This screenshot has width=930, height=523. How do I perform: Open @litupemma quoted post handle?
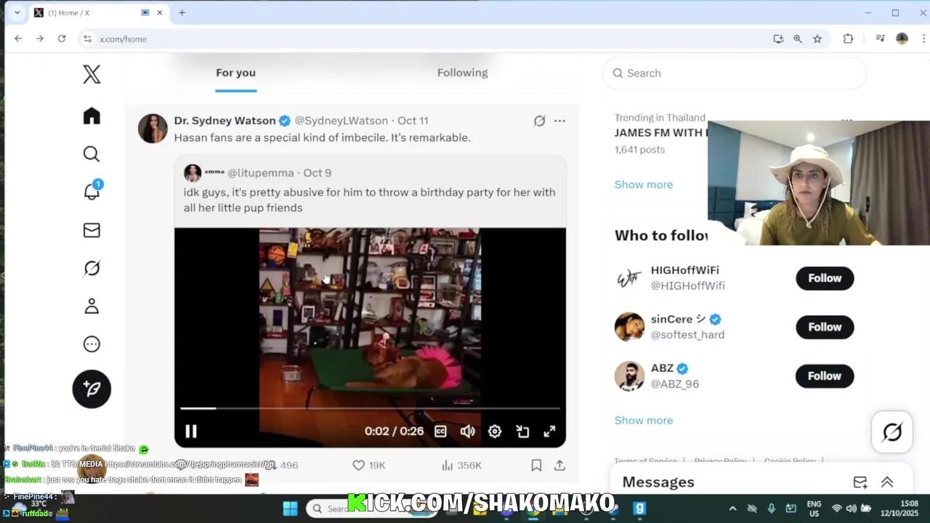(260, 173)
